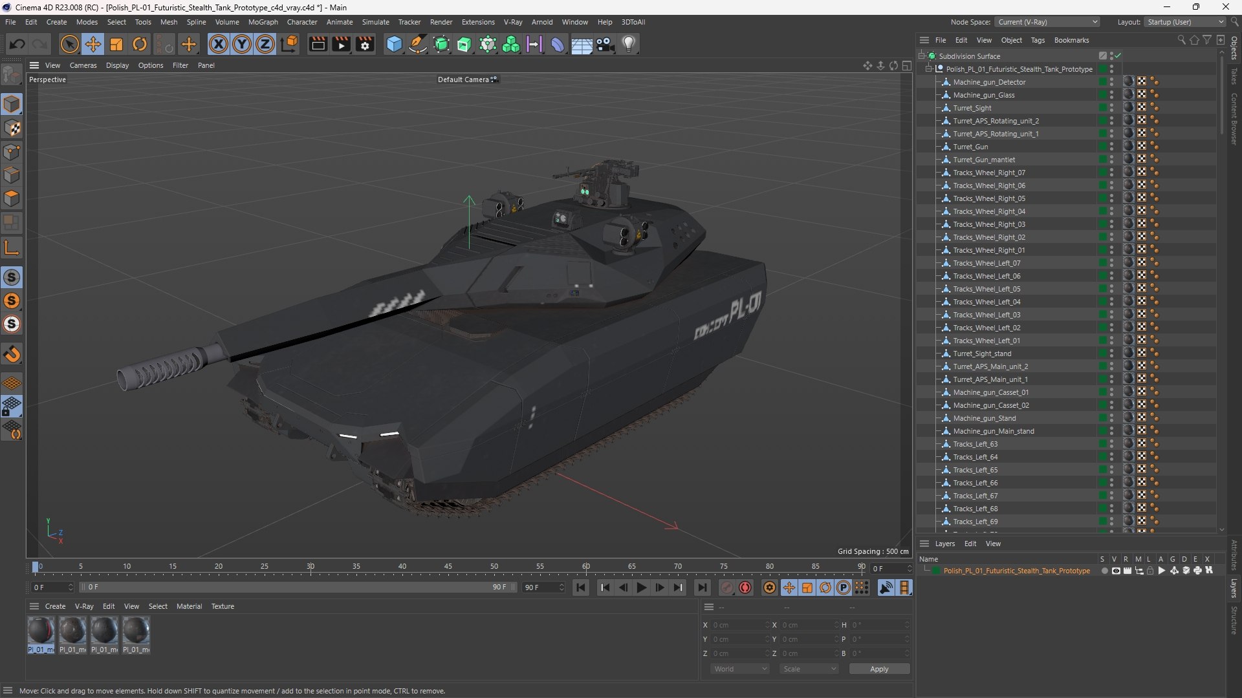Enable Texture mode checkered icon
Screen dimensions: 1242x698
pyautogui.click(x=12, y=128)
